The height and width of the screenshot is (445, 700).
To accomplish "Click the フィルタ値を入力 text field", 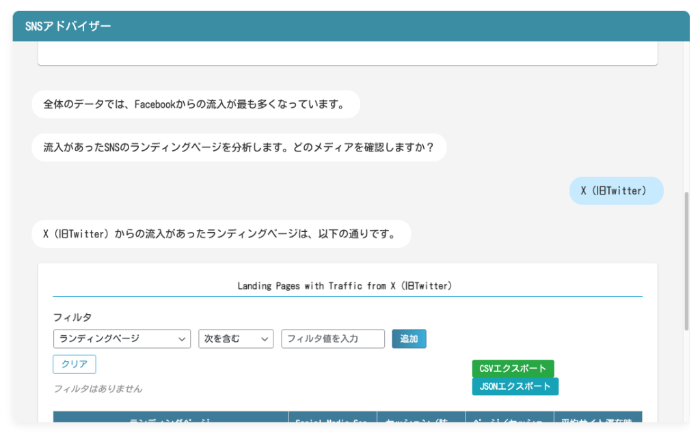I will click(x=333, y=339).
